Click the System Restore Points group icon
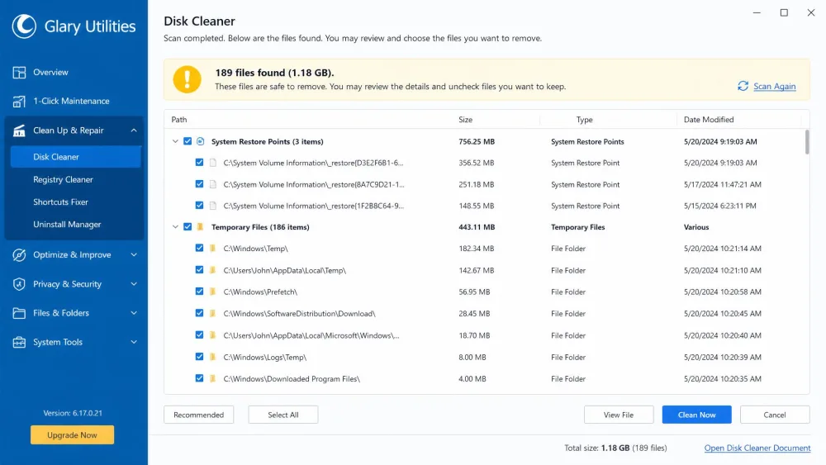 (x=200, y=141)
